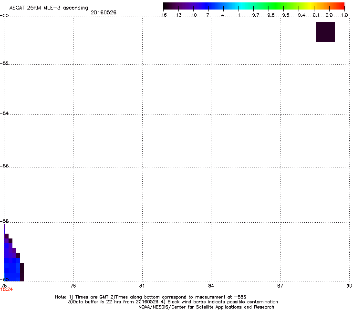Click the -16 label on the color scale
353x310 pixels.
(162, 15)
